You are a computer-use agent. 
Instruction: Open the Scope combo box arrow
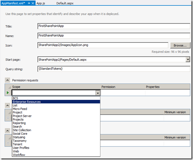click(98, 93)
